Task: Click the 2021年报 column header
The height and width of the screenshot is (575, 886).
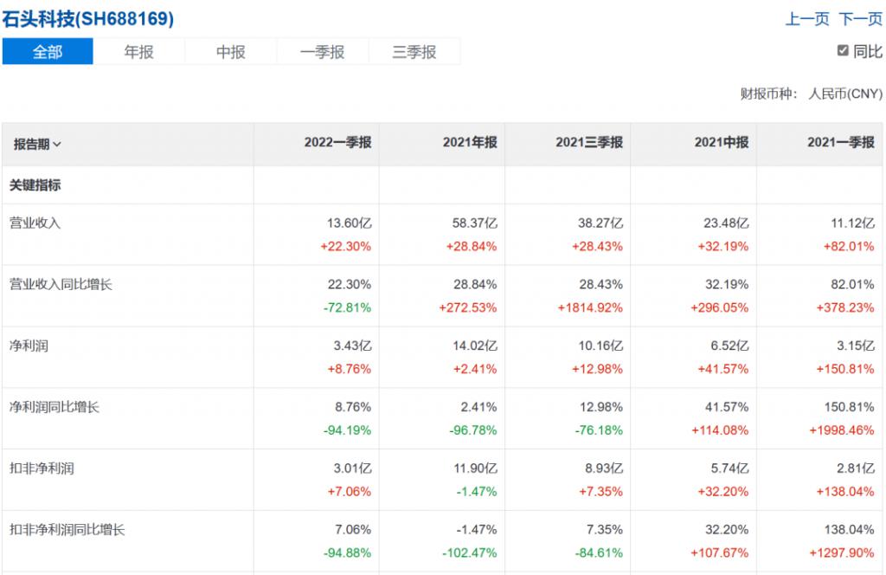Action: click(x=470, y=143)
